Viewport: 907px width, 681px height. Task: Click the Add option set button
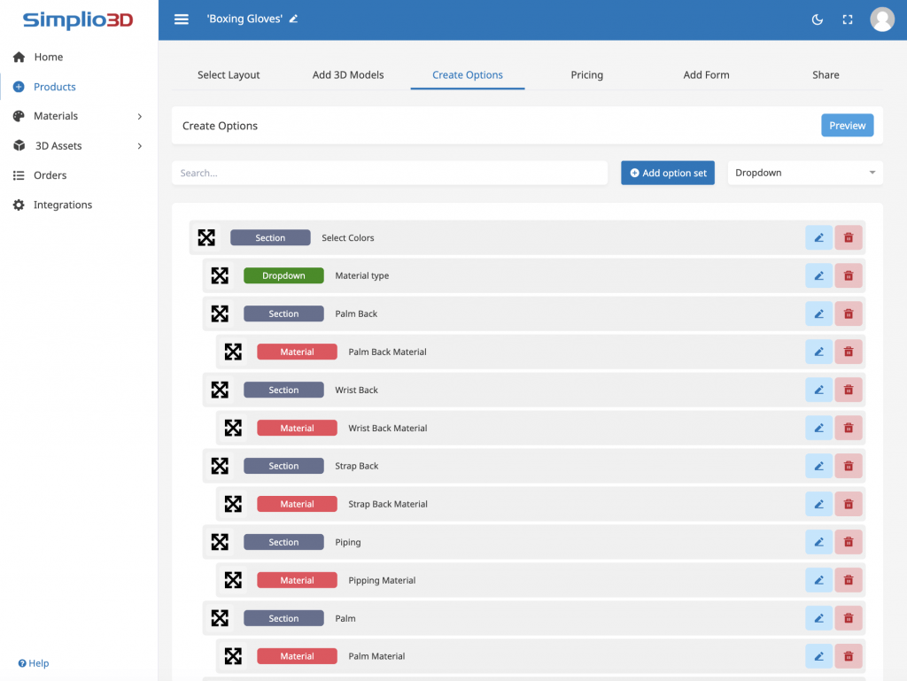[x=667, y=173]
